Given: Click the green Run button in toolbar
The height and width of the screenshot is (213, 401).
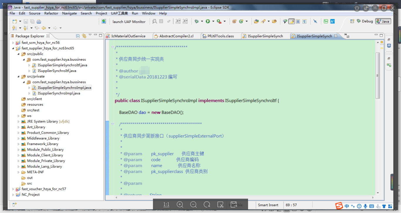Looking at the screenshot, I should (x=208, y=21).
